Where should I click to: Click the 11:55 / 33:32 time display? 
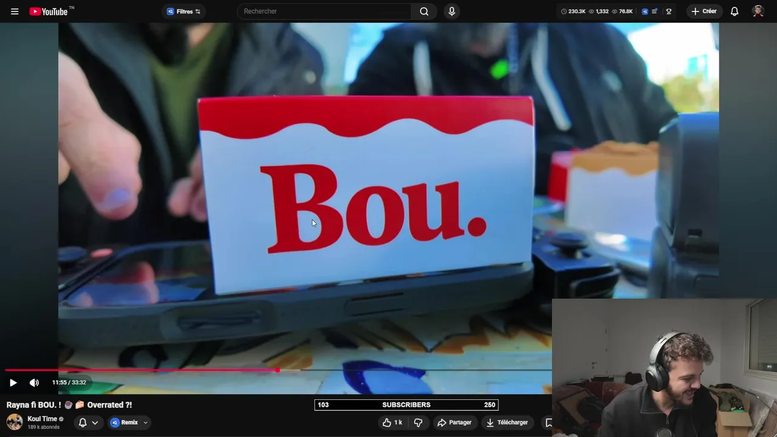69,382
